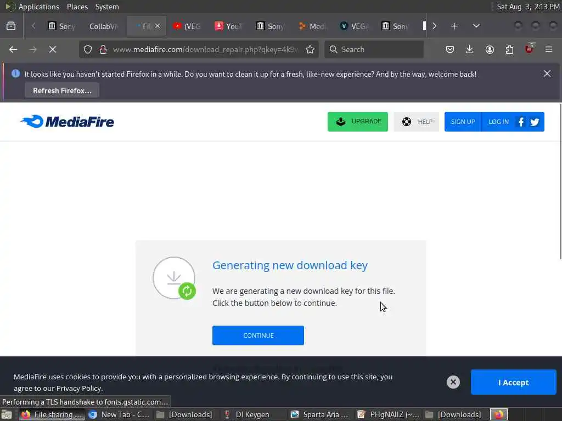Open the PHgNAlIZ taskbar entry
562x421 pixels.
click(388, 414)
